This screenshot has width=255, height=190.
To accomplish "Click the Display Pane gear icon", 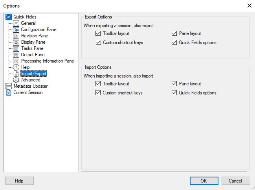I will coord(16,42).
